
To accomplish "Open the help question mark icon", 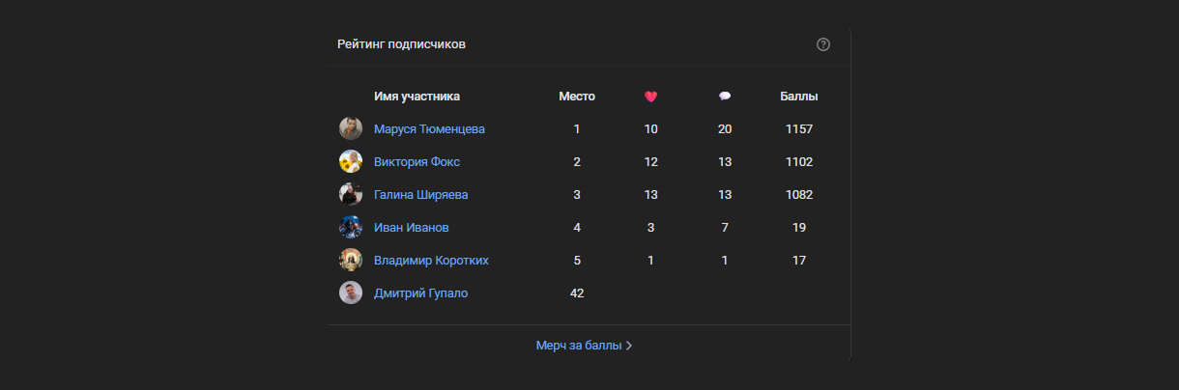I will click(x=823, y=44).
